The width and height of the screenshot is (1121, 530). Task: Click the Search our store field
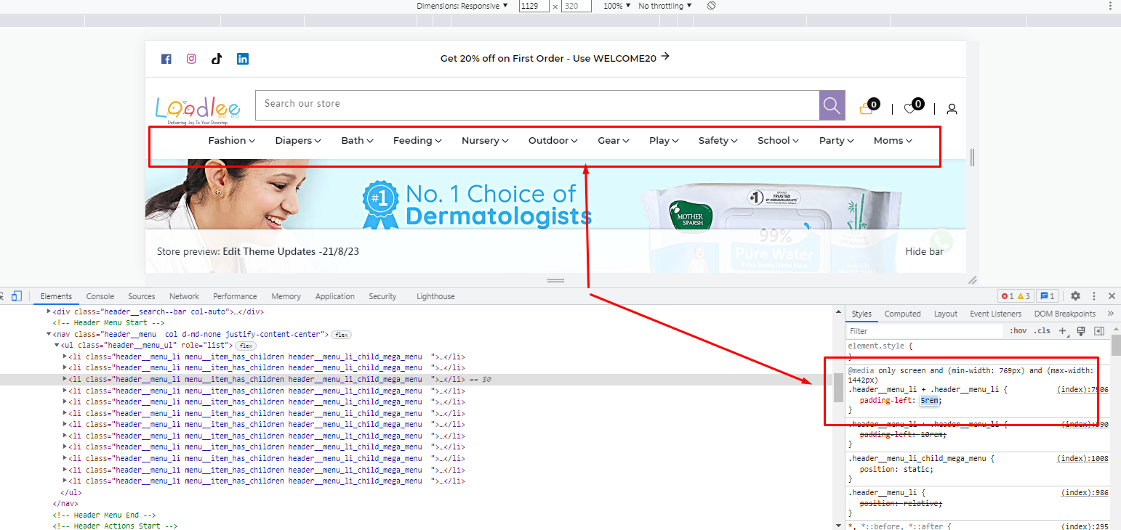coord(537,105)
